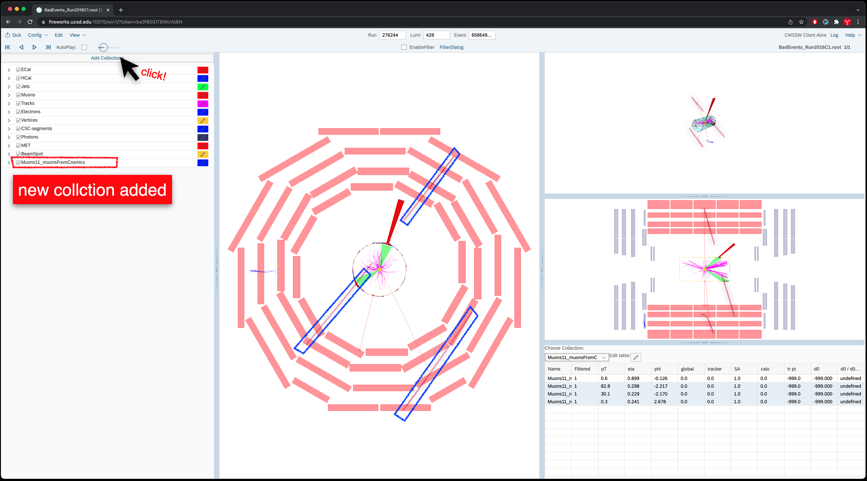Open FilterDialog link
Image resolution: width=867 pixels, height=481 pixels.
coord(451,47)
